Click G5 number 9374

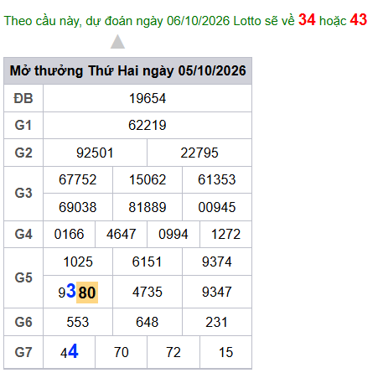coord(217,262)
